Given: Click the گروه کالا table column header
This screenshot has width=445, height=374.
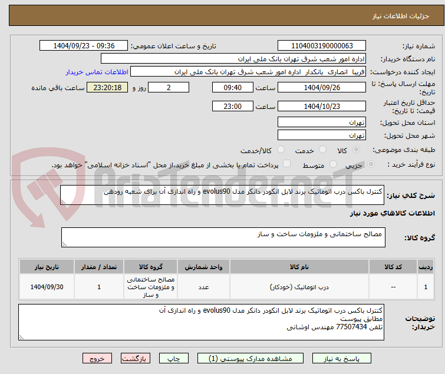Looking at the screenshot, I should point(151,267).
